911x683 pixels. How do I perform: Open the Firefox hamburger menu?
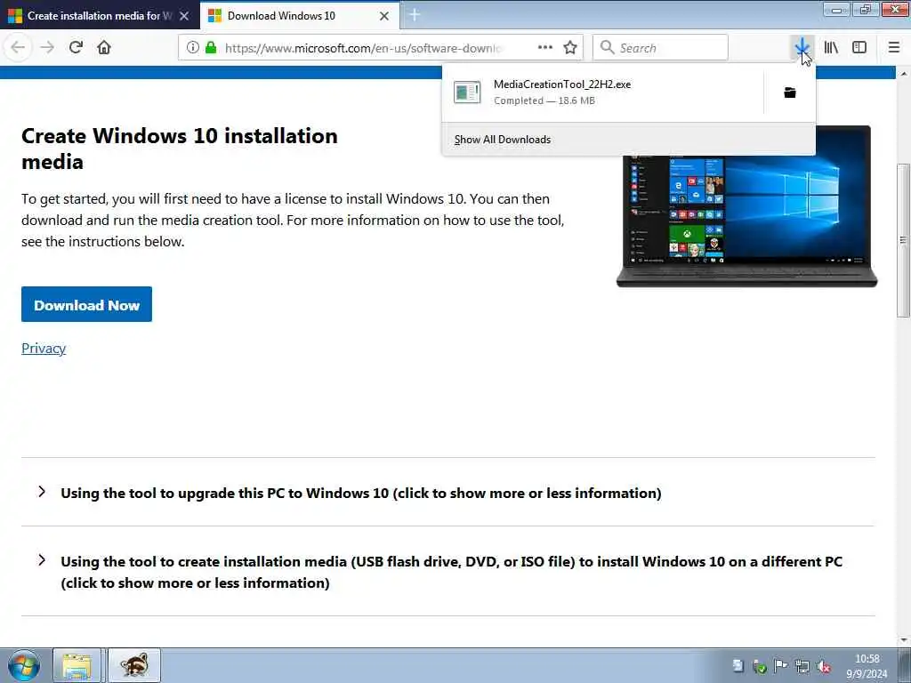click(x=894, y=48)
